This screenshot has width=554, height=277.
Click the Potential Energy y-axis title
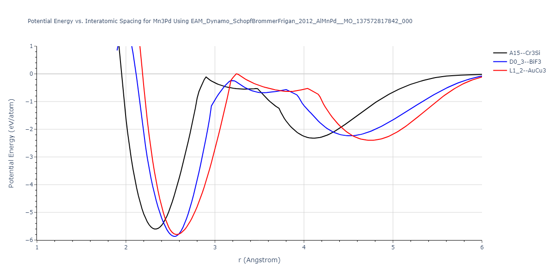(x=12, y=143)
